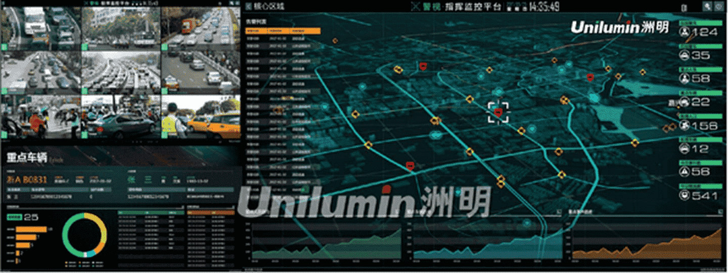Image resolution: width=728 pixels, height=273 pixels.
Task: Select the warning triangle icon beside 56
Action: click(x=685, y=172)
